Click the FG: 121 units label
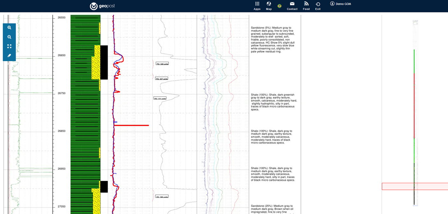 160,98
